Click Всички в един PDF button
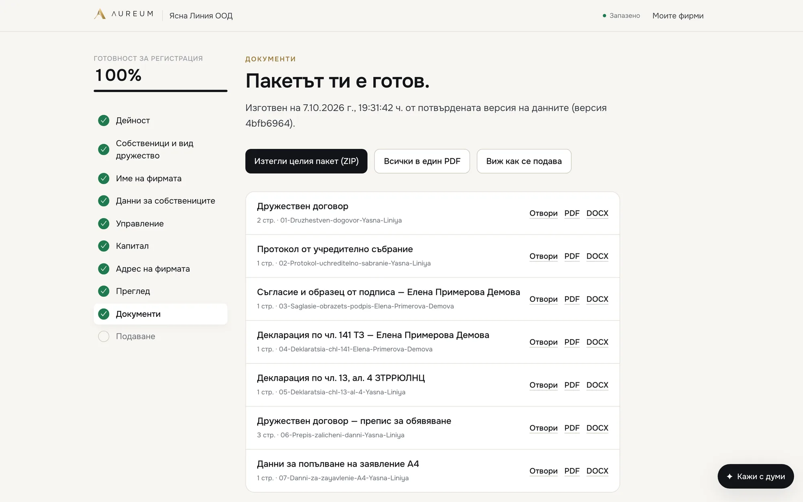This screenshot has width=803, height=502. point(422,161)
